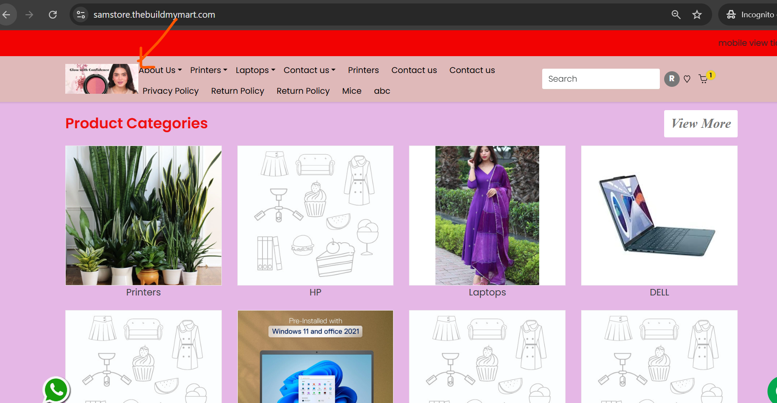Viewport: 777px width, 403px height.
Task: Click the Incognito indicator
Action: point(750,15)
